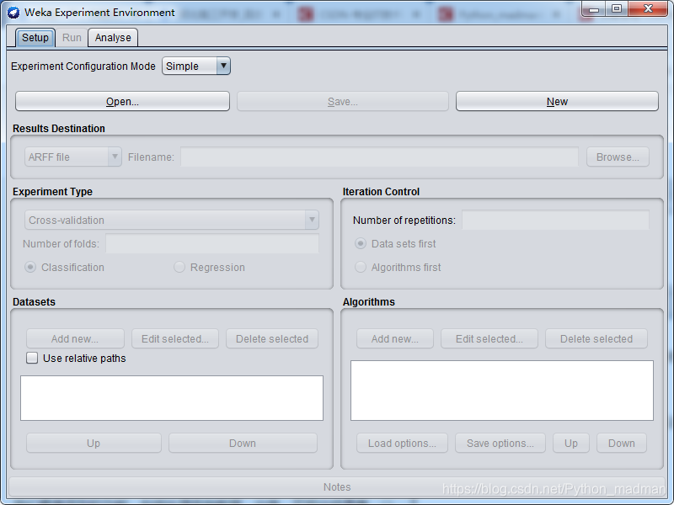Click Delete selected under Datasets
674x505 pixels.
pos(272,339)
